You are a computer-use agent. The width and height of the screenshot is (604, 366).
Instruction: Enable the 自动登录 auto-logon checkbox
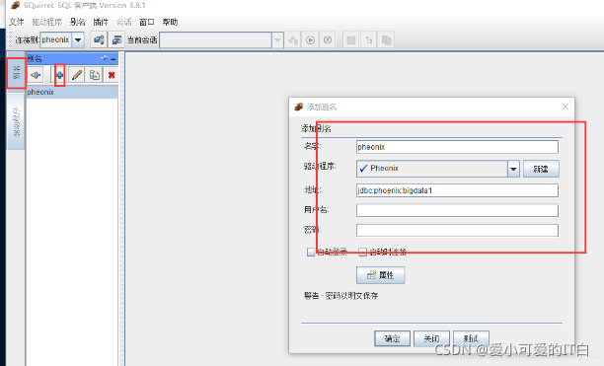pyautogui.click(x=311, y=253)
